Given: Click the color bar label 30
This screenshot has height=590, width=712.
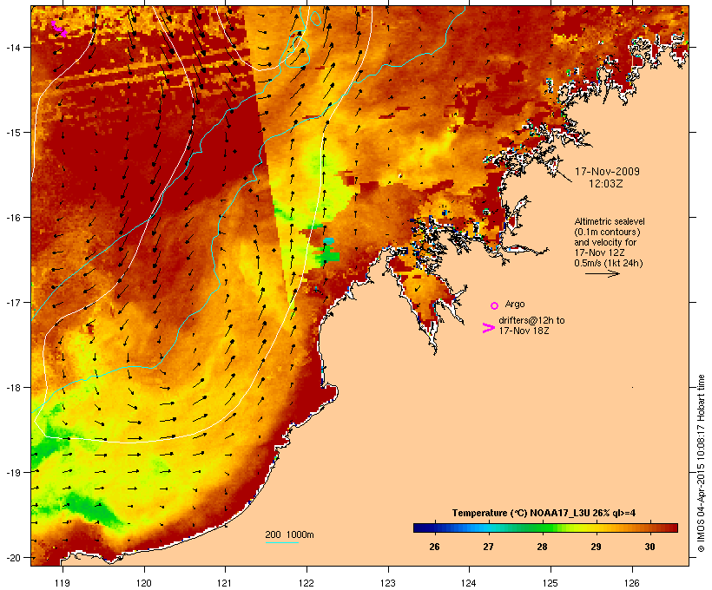Looking at the screenshot, I should (649, 547).
